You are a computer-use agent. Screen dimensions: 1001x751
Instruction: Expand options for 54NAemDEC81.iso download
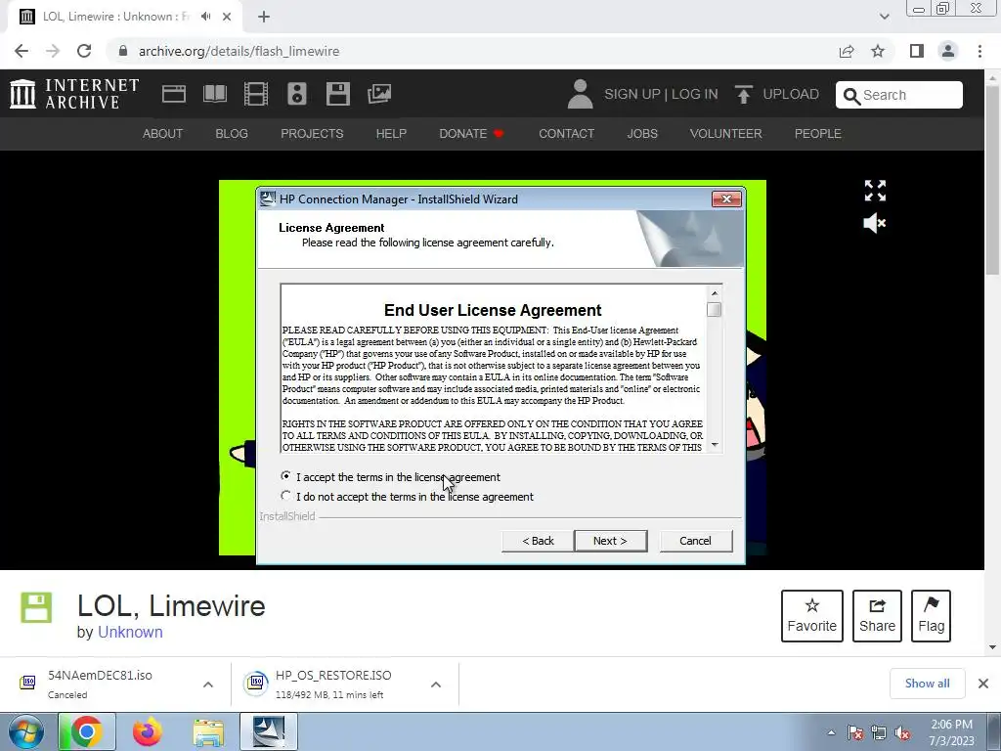[208, 685]
